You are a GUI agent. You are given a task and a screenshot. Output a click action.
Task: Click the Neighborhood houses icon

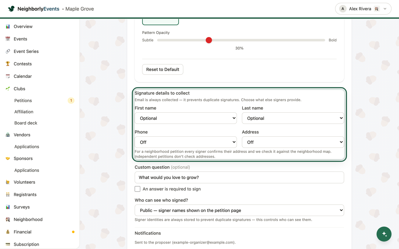coord(8,219)
